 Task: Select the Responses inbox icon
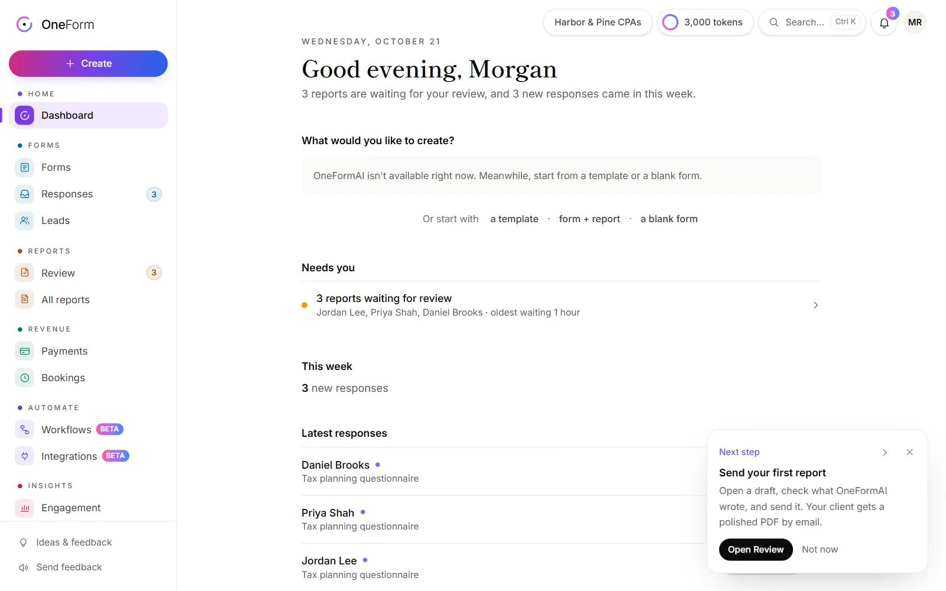pyautogui.click(x=25, y=194)
